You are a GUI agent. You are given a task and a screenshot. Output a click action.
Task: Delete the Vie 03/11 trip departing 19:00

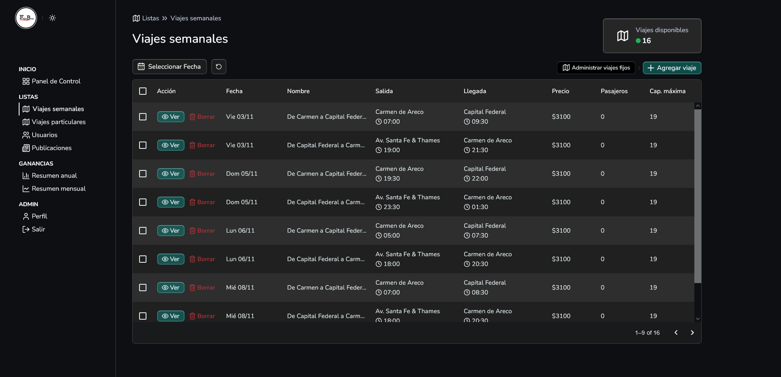202,145
